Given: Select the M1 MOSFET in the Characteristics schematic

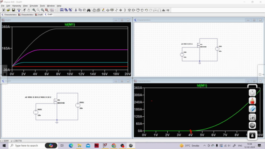Looking at the screenshot, I should click(198, 45).
